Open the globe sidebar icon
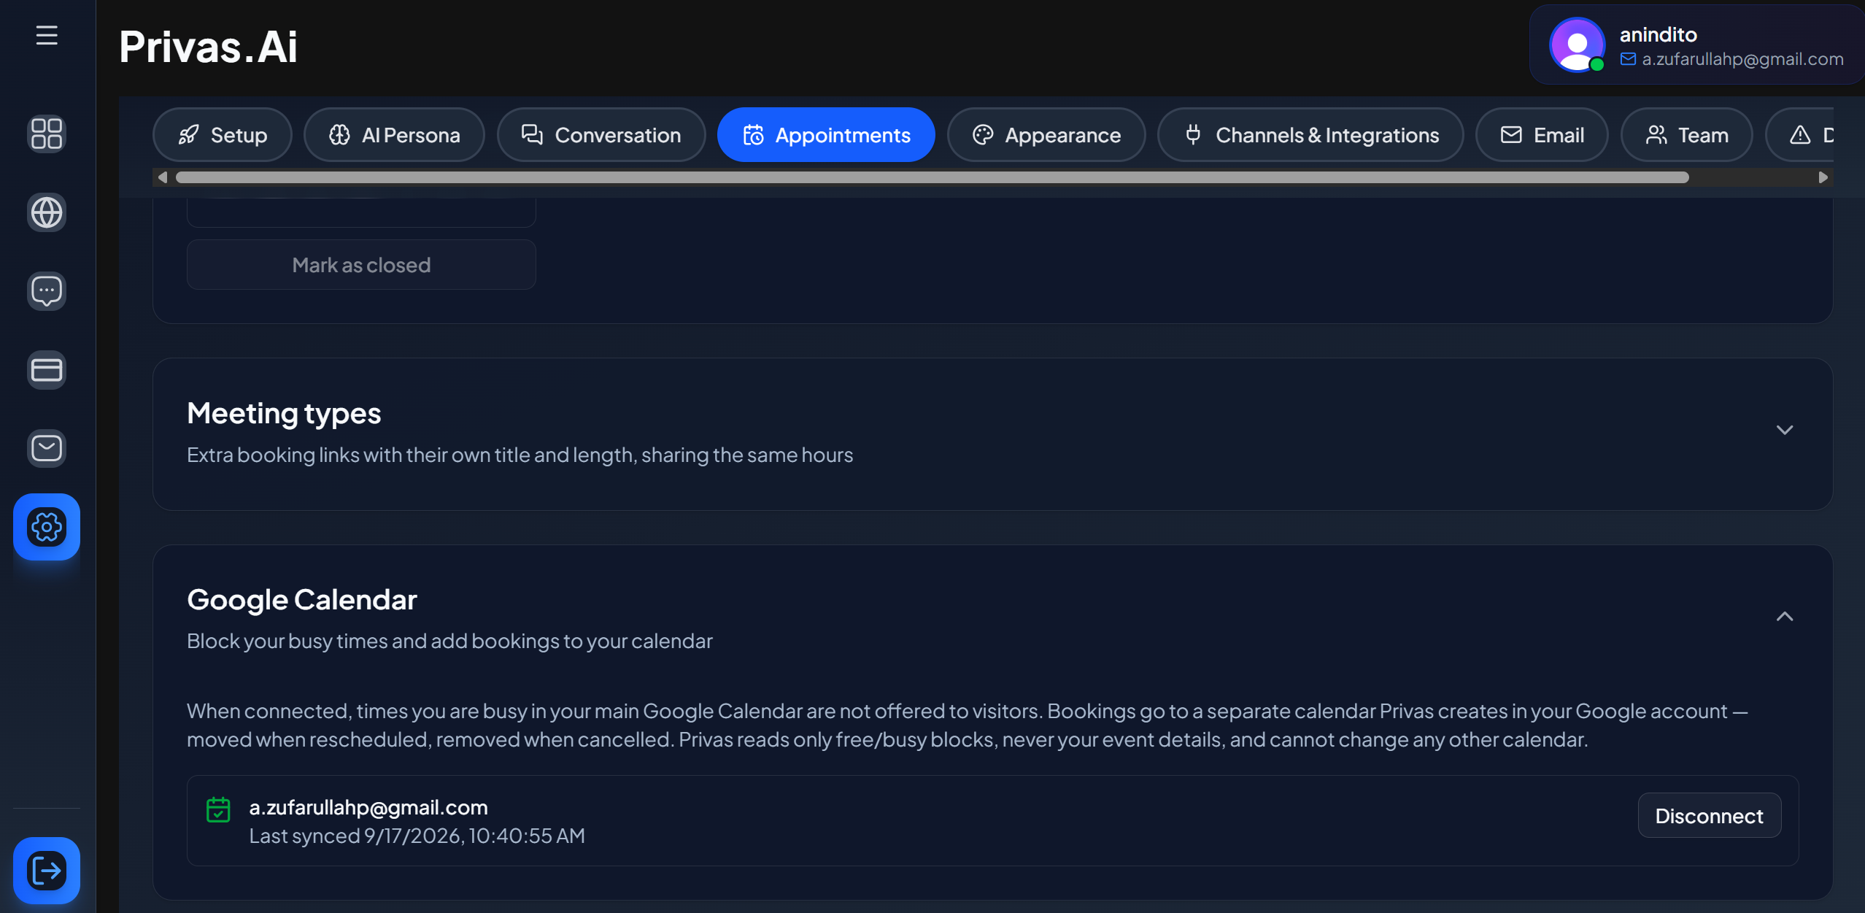Viewport: 1865px width, 913px height. pyautogui.click(x=47, y=212)
